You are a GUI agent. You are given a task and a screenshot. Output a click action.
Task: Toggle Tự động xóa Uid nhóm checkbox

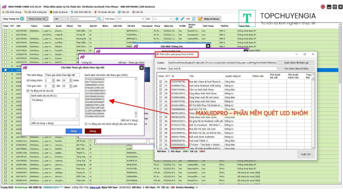pyautogui.click(x=87, y=123)
